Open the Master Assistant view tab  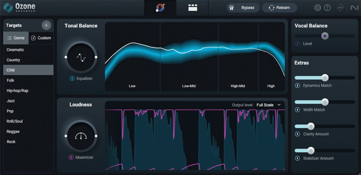pyautogui.click(x=160, y=8)
